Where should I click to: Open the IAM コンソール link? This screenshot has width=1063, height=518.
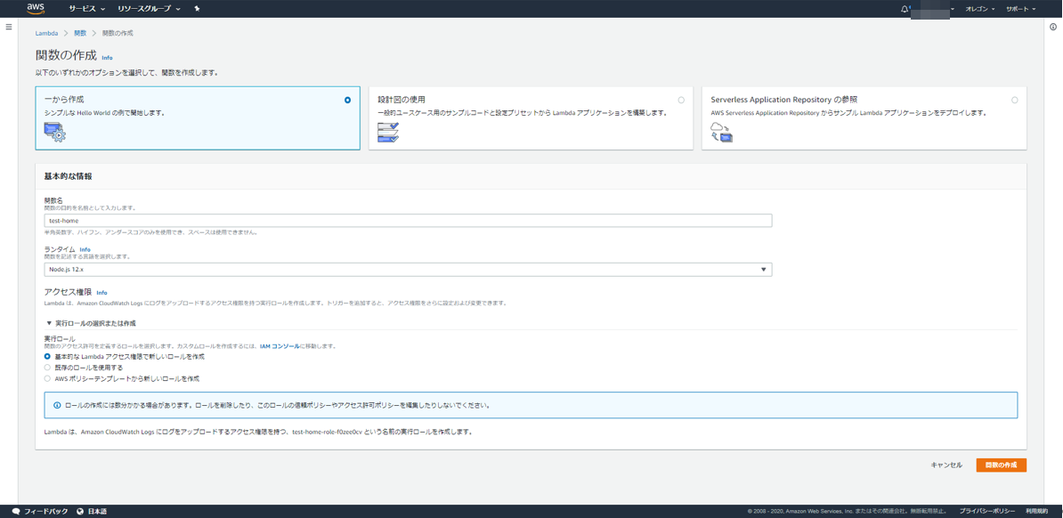pos(280,346)
